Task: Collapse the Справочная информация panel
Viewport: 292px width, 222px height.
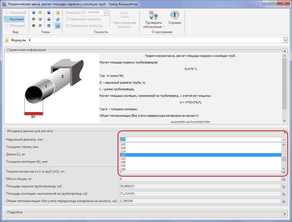Action: coord(285,51)
